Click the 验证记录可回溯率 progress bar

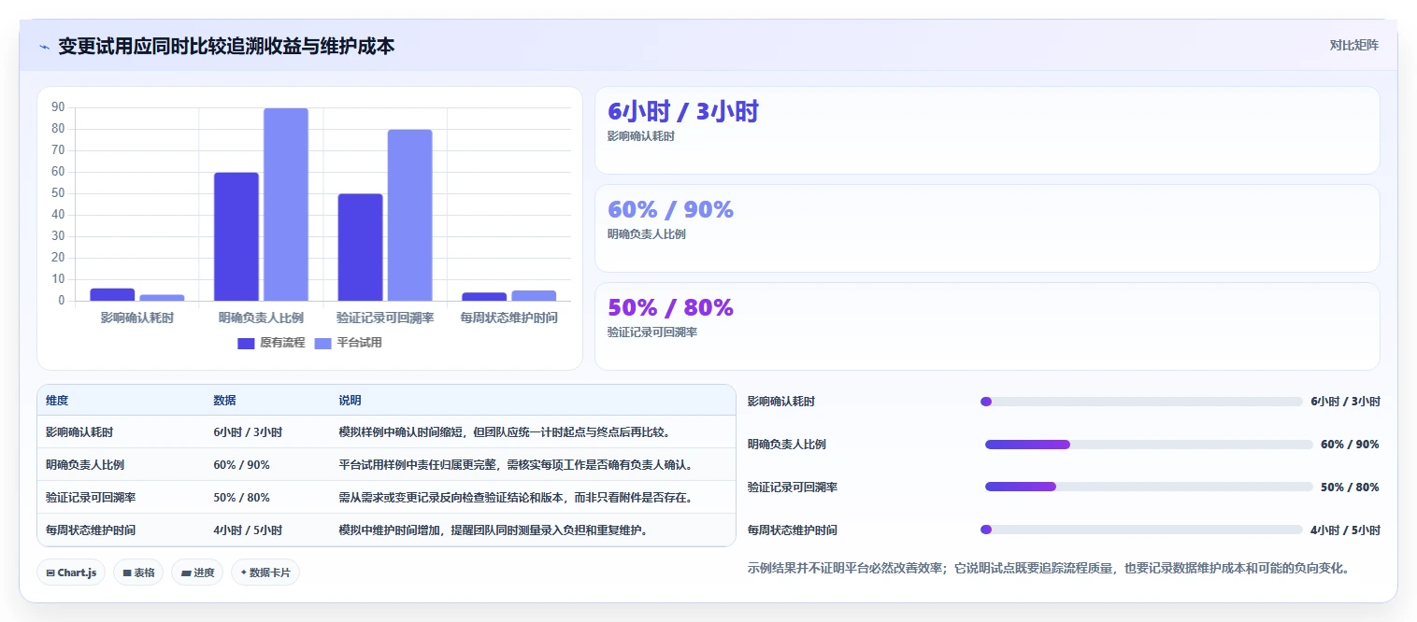pos(1149,487)
